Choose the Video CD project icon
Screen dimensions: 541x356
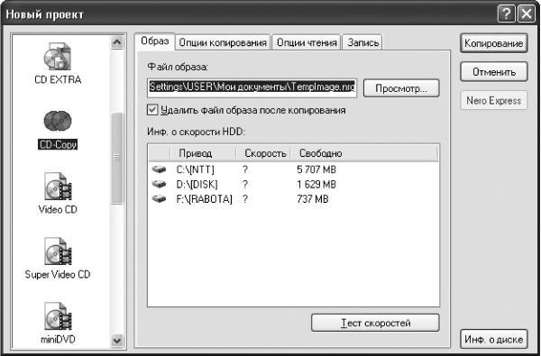coord(58,187)
